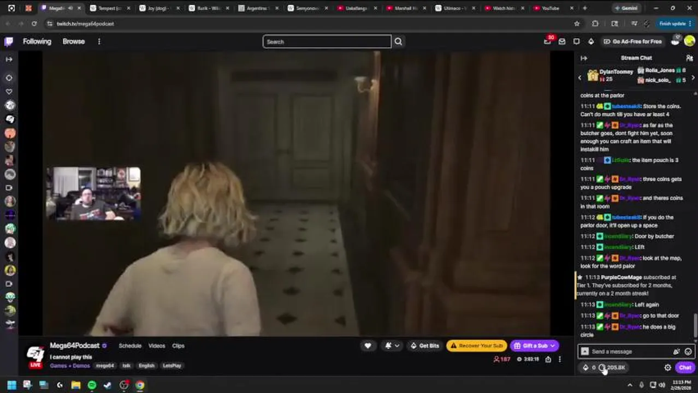Open File Explorer from the taskbar
The height and width of the screenshot is (393, 698).
pos(76,385)
